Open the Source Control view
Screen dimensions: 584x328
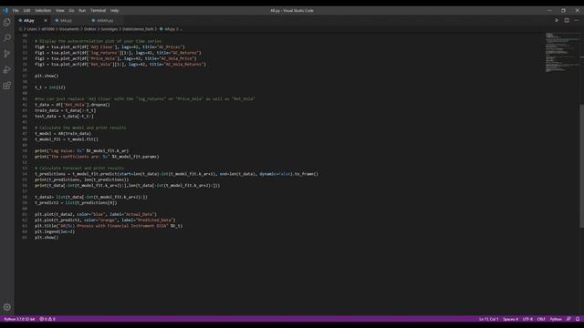(x=7, y=54)
